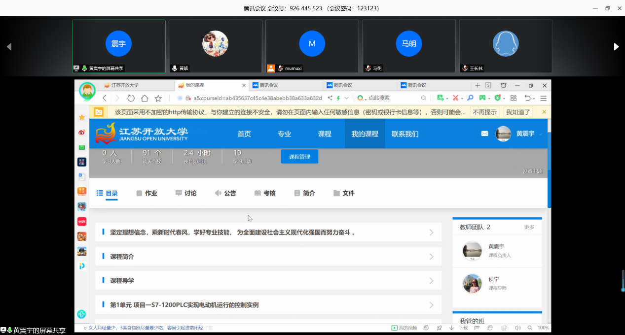This screenshot has width=625, height=335.
Task: Click the browser address bar URL
Action: [257, 98]
